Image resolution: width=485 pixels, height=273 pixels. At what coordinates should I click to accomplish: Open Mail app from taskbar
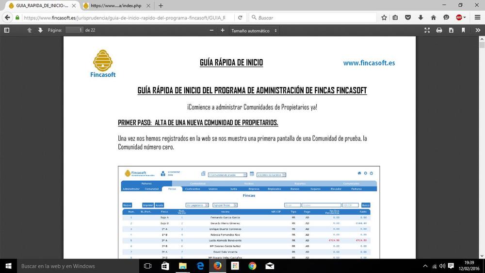[270, 266]
